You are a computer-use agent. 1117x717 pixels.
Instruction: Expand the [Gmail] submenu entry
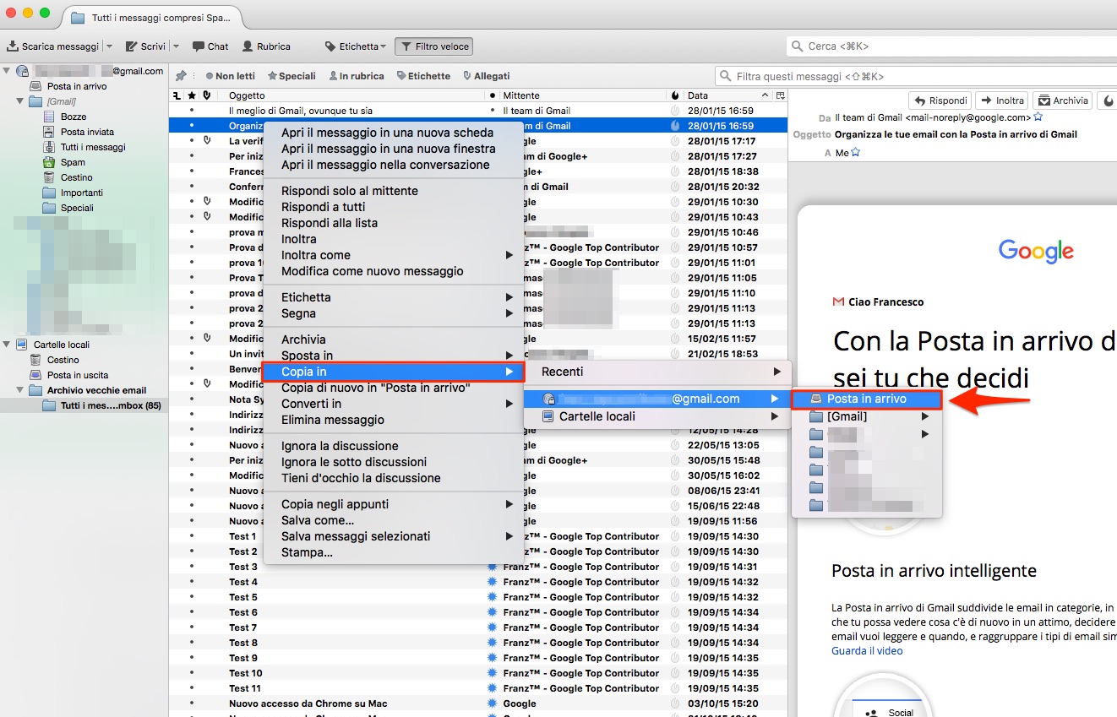coord(866,416)
